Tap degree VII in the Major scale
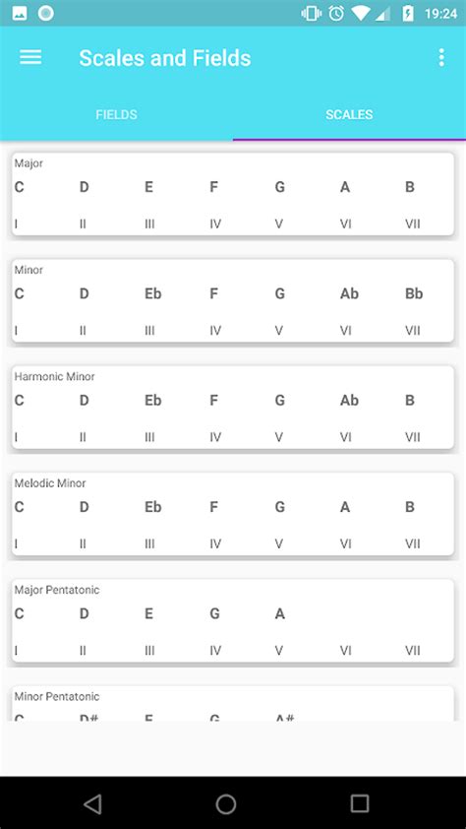Viewport: 466px width, 829px height. click(413, 224)
